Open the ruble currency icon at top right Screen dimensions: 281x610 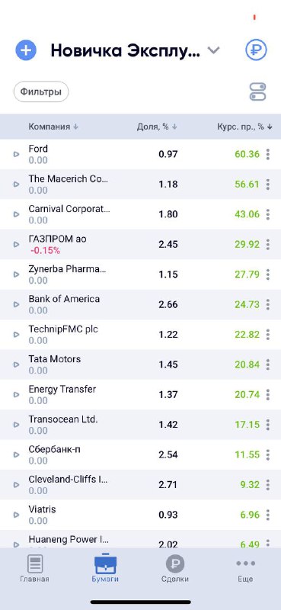pyautogui.click(x=256, y=50)
